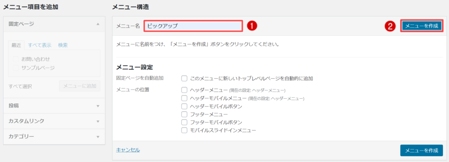The width and height of the screenshot is (449, 162).
Task: Check the お問い合わせ page checkbox
Action: tap(16, 59)
